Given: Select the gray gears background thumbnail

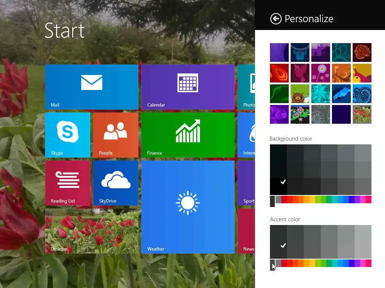Looking at the screenshot, I should (x=320, y=114).
